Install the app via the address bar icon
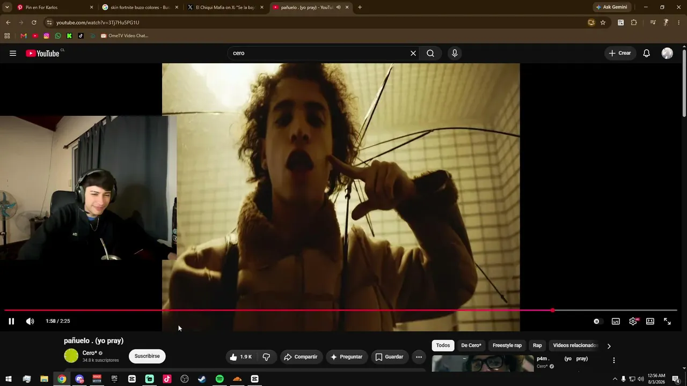This screenshot has height=386, width=687. coord(591,23)
